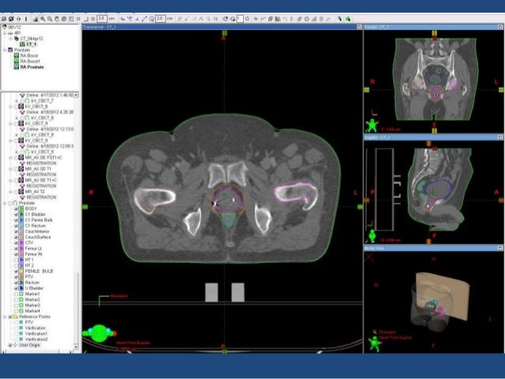Uncheck the CTV structure checkbox
Viewport: 505px width, 379px height.
(16, 243)
